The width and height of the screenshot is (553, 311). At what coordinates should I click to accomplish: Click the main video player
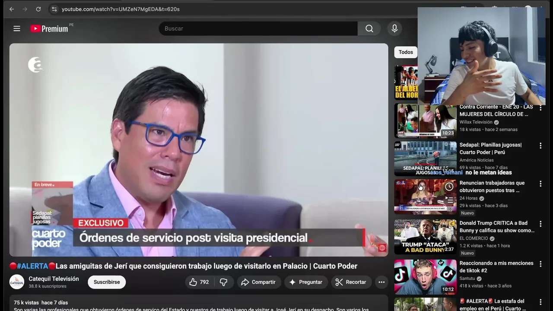199,149
